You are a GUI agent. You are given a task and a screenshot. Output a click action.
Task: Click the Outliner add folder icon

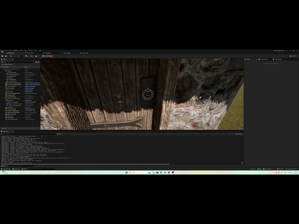(x=36, y=62)
